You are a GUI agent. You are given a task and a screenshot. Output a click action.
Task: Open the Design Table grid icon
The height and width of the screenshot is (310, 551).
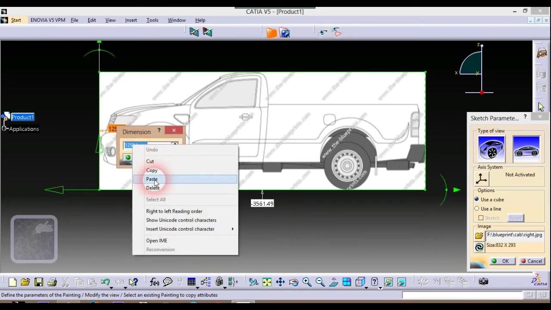click(x=191, y=282)
